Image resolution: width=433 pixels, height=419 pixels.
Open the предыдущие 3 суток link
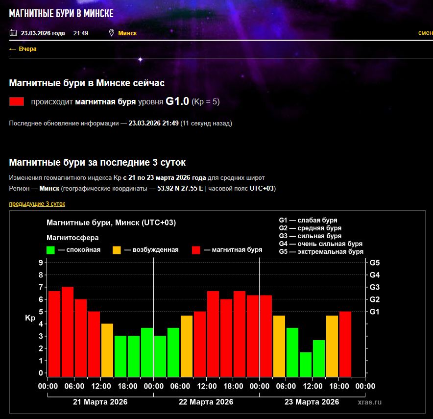[x=37, y=204]
